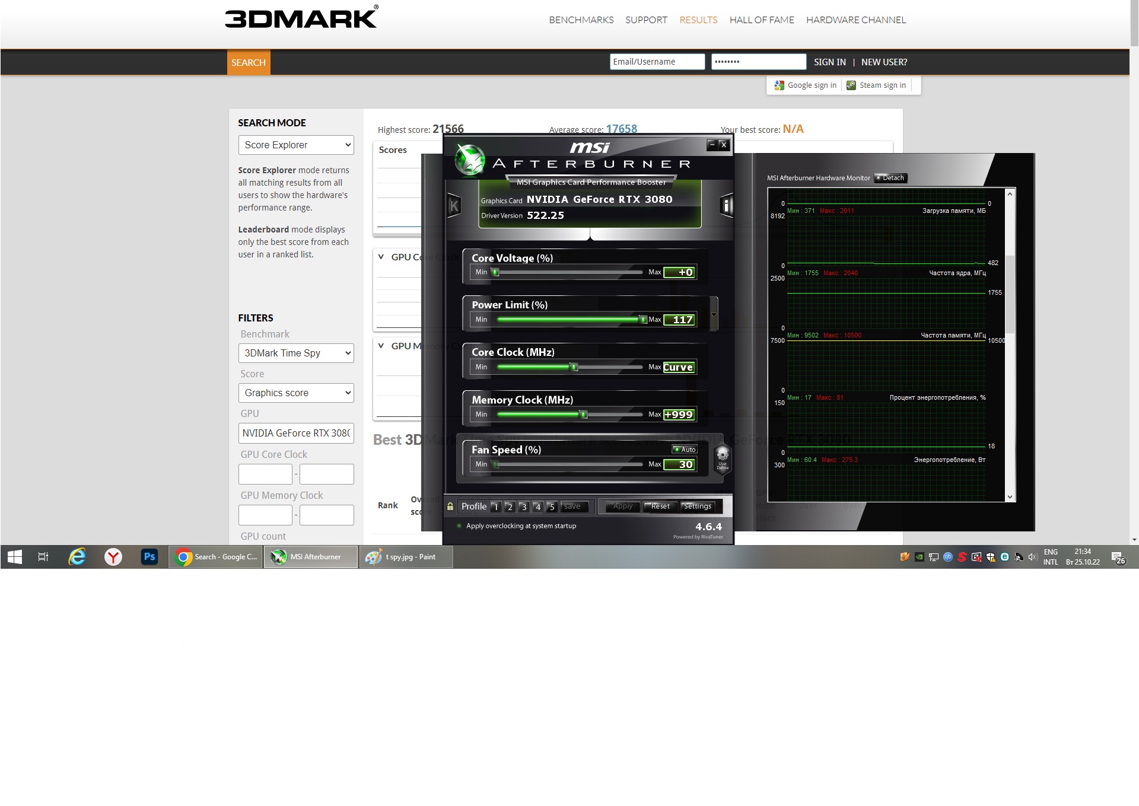This screenshot has width=1139, height=806.
Task: Open the HALL OF FAME menu
Action: point(761,20)
